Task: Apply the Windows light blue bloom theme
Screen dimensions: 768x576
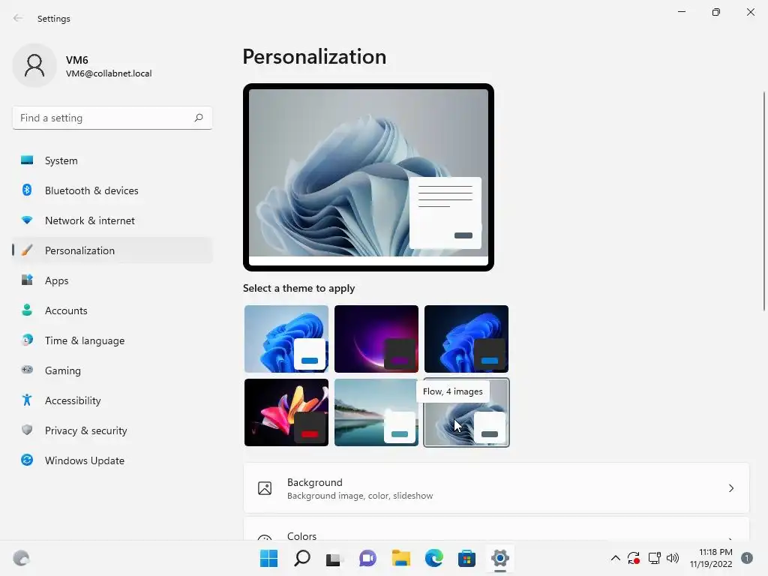Action: (286, 339)
